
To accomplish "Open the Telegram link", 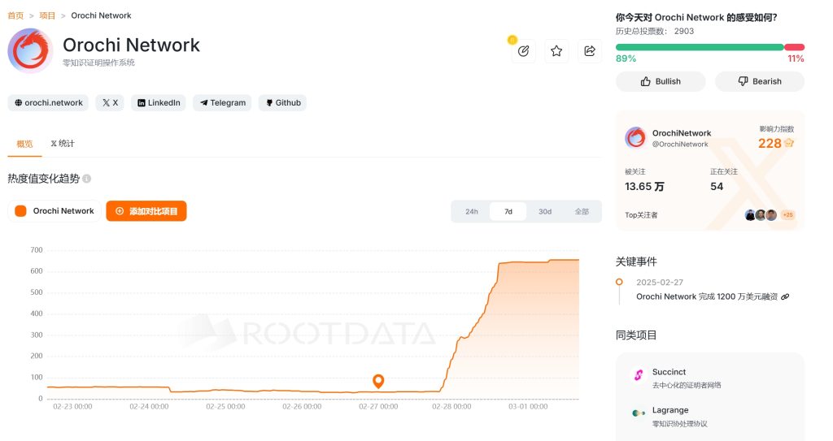I will click(x=223, y=102).
